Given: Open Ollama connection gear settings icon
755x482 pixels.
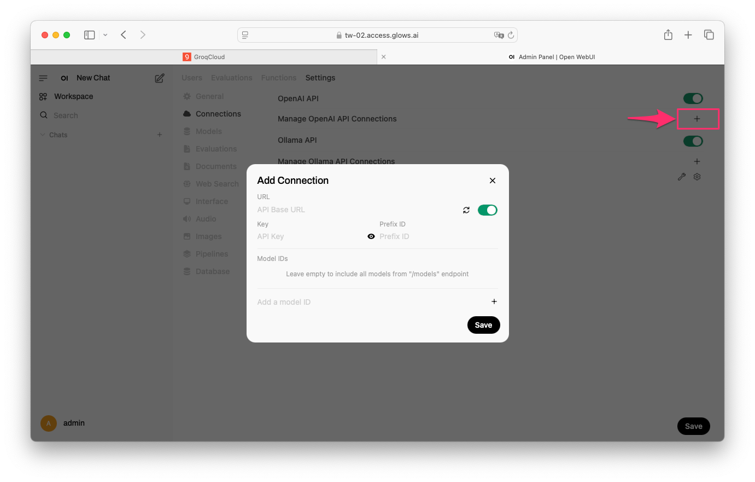Looking at the screenshot, I should click(x=697, y=177).
